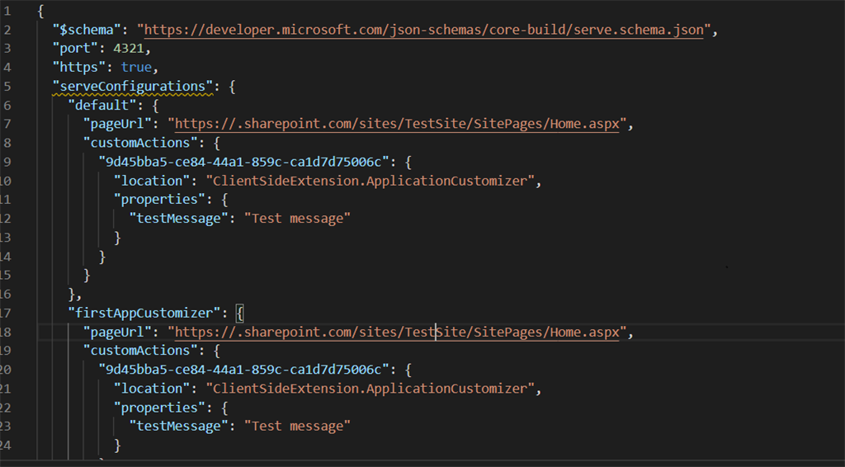Select the GUID key on line 9
Image resolution: width=845 pixels, height=467 pixels.
tap(243, 162)
